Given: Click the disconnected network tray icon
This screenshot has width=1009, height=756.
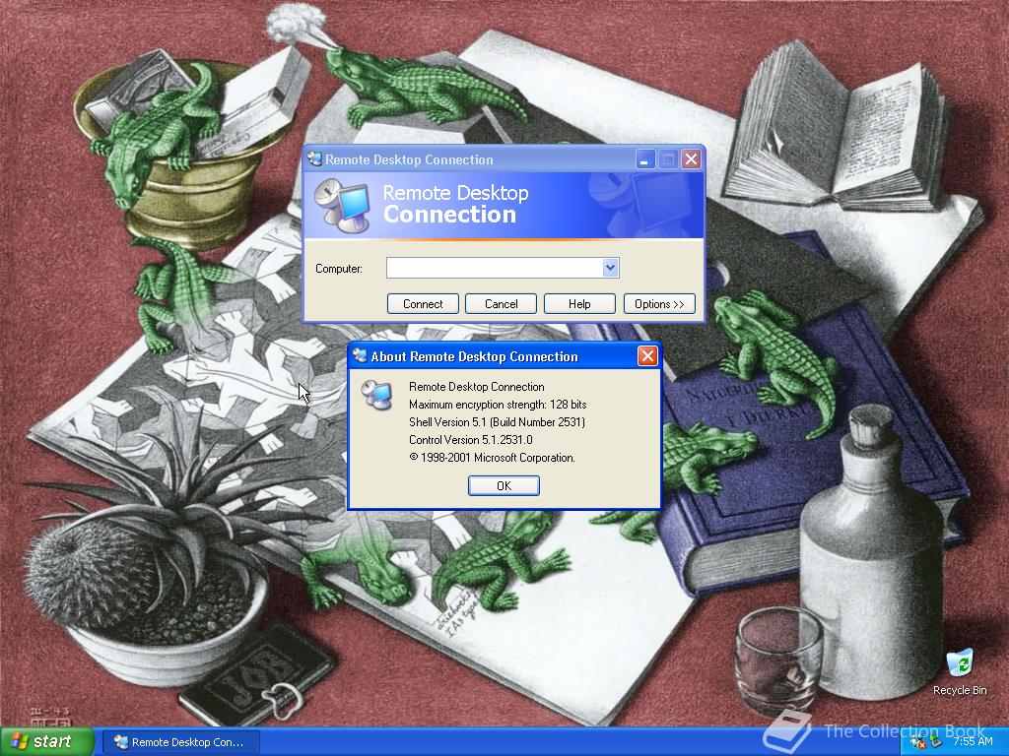Looking at the screenshot, I should coord(918,742).
